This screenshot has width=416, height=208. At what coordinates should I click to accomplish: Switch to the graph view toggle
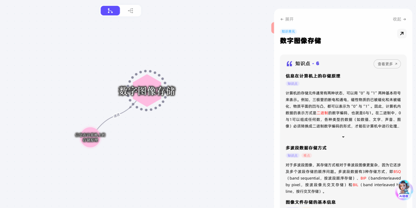pyautogui.click(x=110, y=11)
